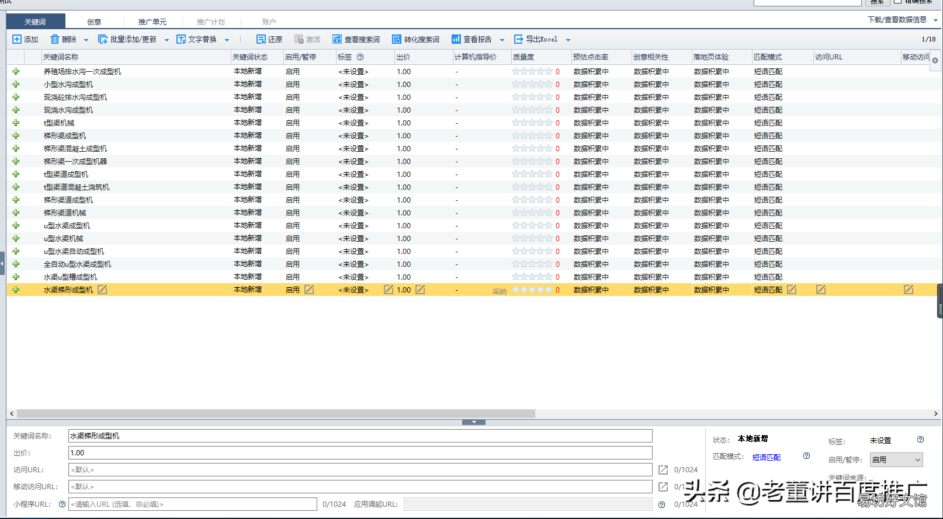Click help icon right of 应用调起URL field
Viewport: 943px width, 519px height.
point(661,504)
